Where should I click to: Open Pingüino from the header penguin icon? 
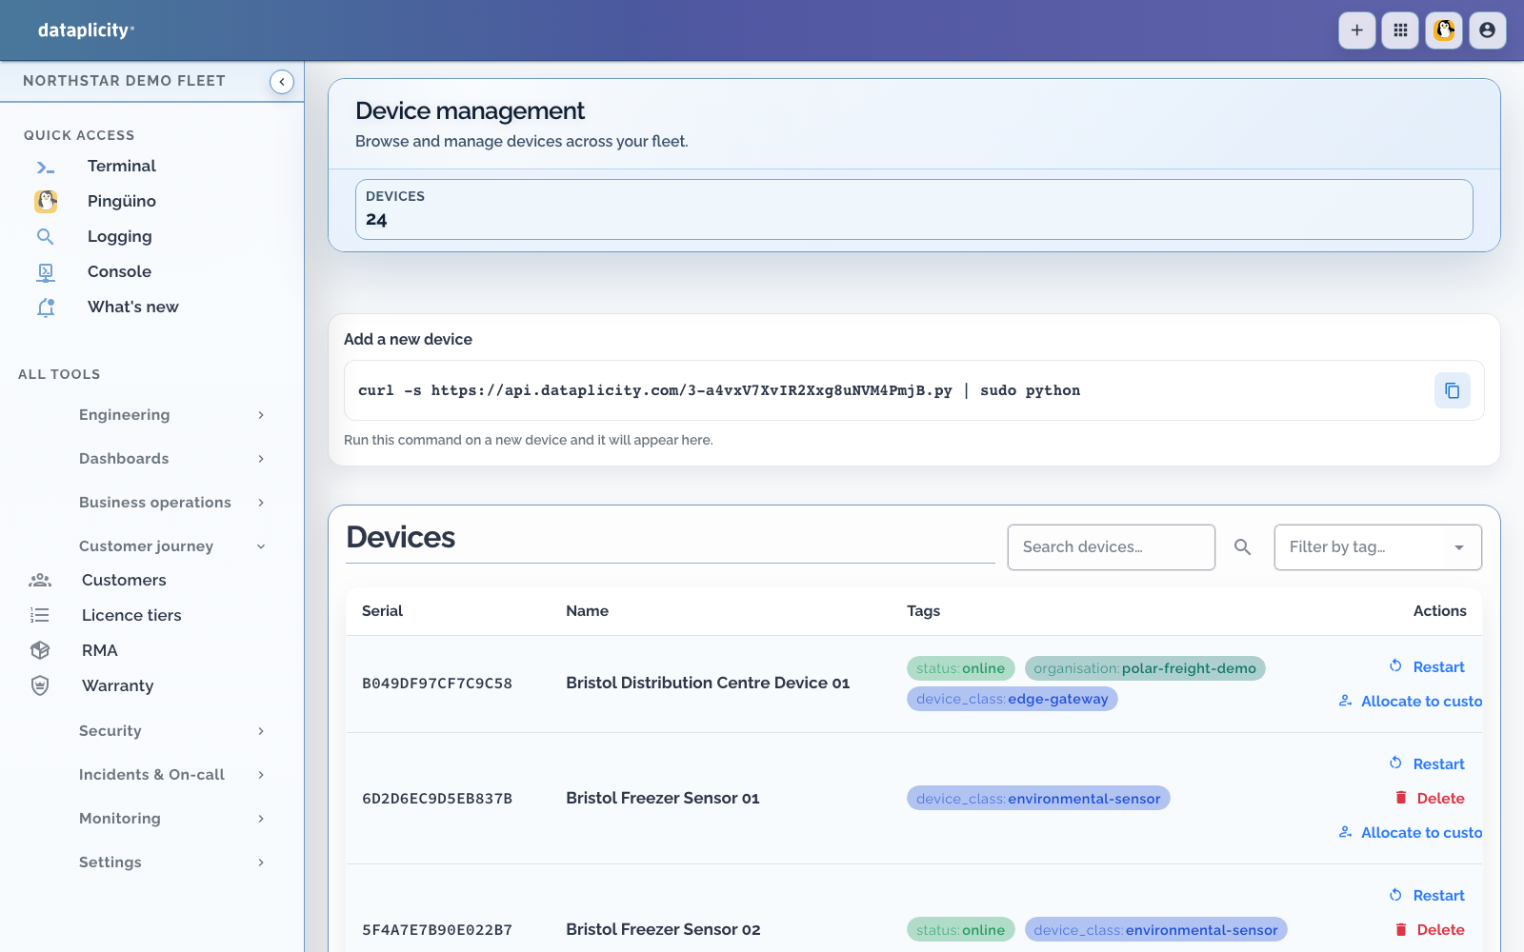tap(1444, 30)
